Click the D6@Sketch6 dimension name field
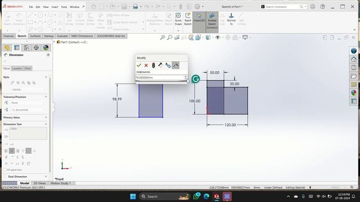Image resolution: width=360 pixels, height=202 pixels. pyautogui.click(x=161, y=72)
